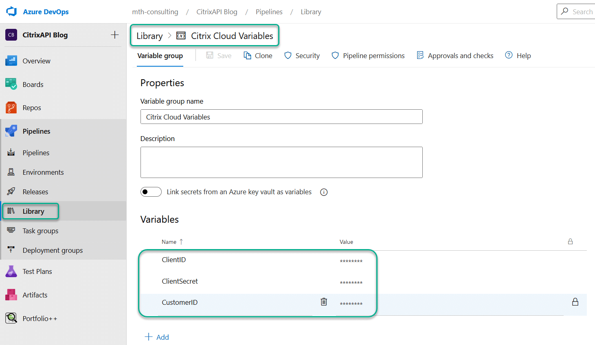Screen dimensions: 595x345
Task: Select the ClientID variable name
Action: pyautogui.click(x=174, y=260)
